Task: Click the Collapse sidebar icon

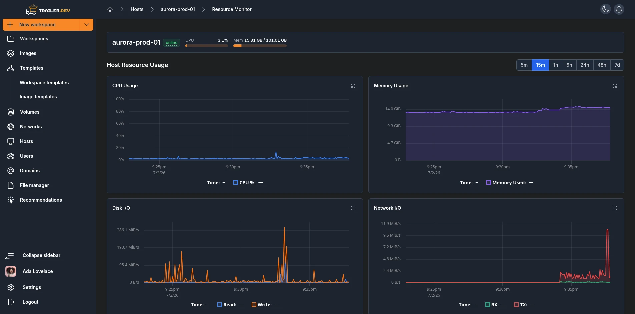Action: (x=9, y=256)
